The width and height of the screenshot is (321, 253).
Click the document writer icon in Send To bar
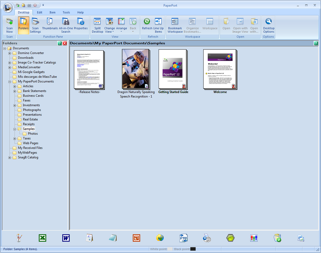(89, 238)
